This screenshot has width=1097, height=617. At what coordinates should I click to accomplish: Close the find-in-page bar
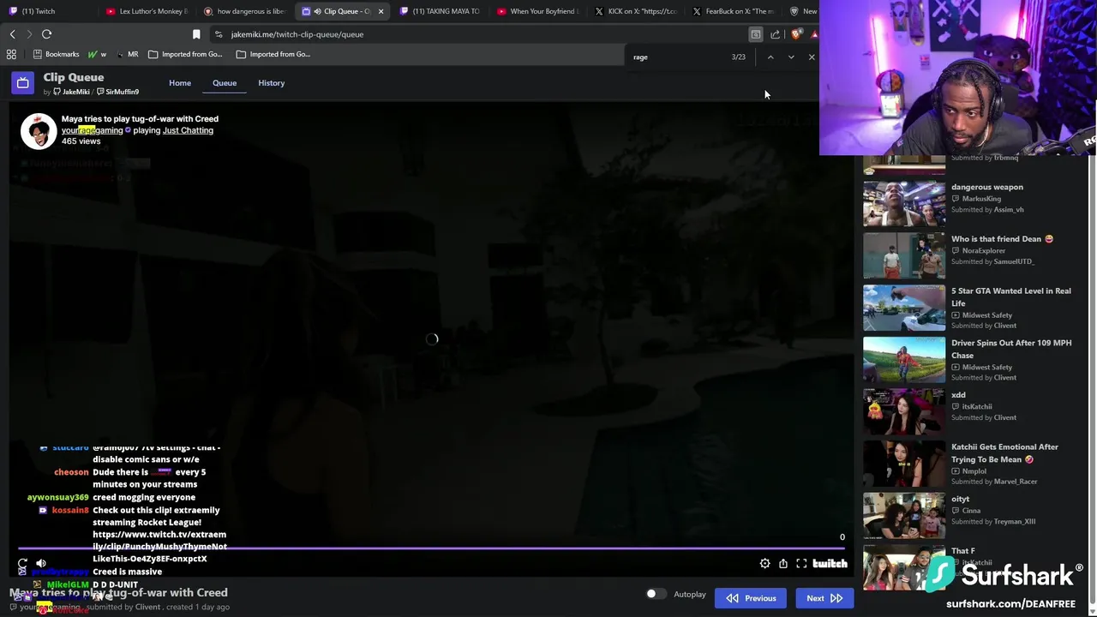coord(811,57)
